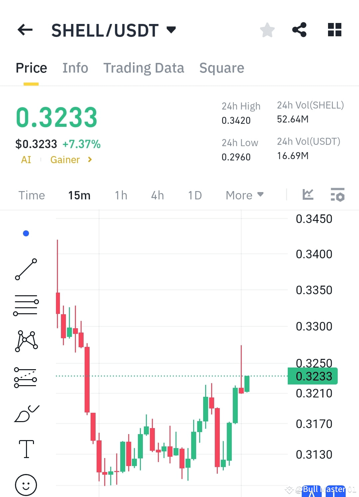Open the AI Gainer link

click(57, 159)
